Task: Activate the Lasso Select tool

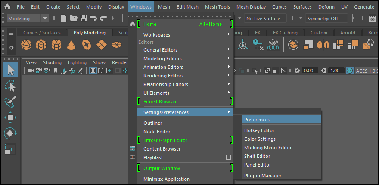Action: pos(10,86)
